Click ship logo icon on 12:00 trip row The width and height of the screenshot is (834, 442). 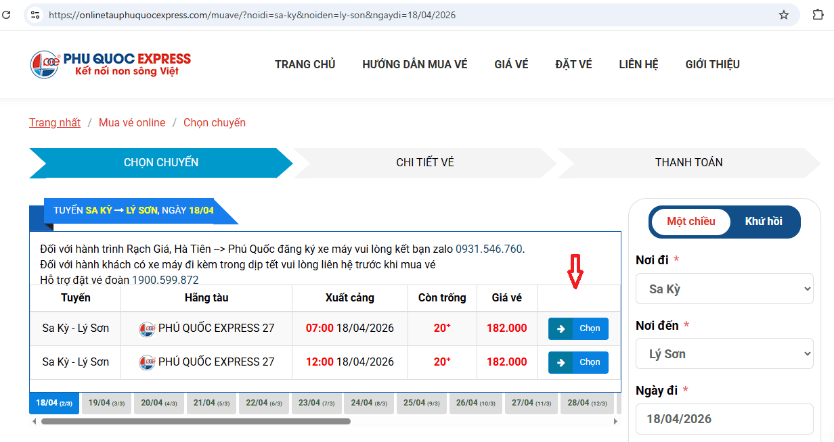coord(147,362)
